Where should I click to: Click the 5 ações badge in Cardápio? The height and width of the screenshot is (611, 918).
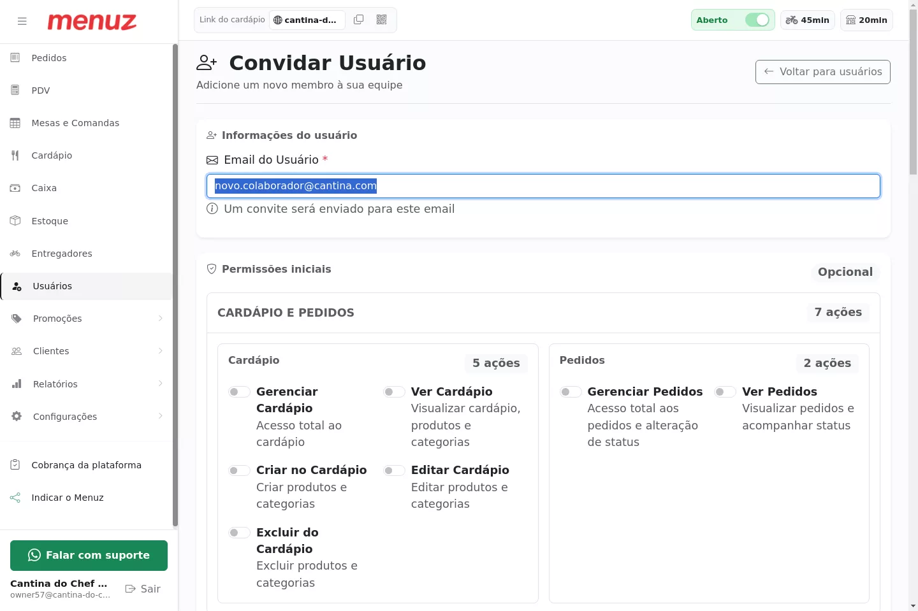496,363
